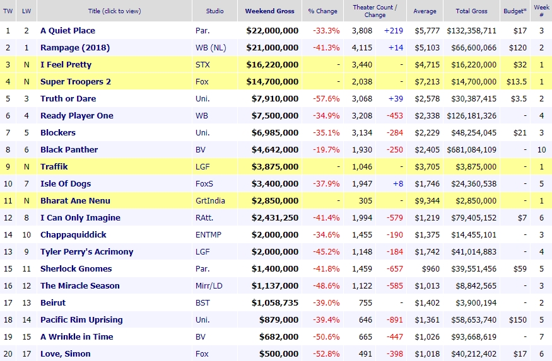Click the -57.6% change for Truth or Dare
The height and width of the screenshot is (361, 552).
[x=326, y=98]
